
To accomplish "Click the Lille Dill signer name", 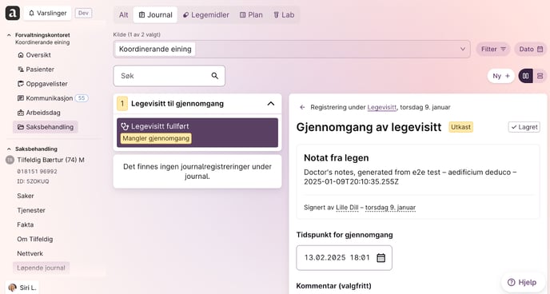I will pyautogui.click(x=347, y=208).
